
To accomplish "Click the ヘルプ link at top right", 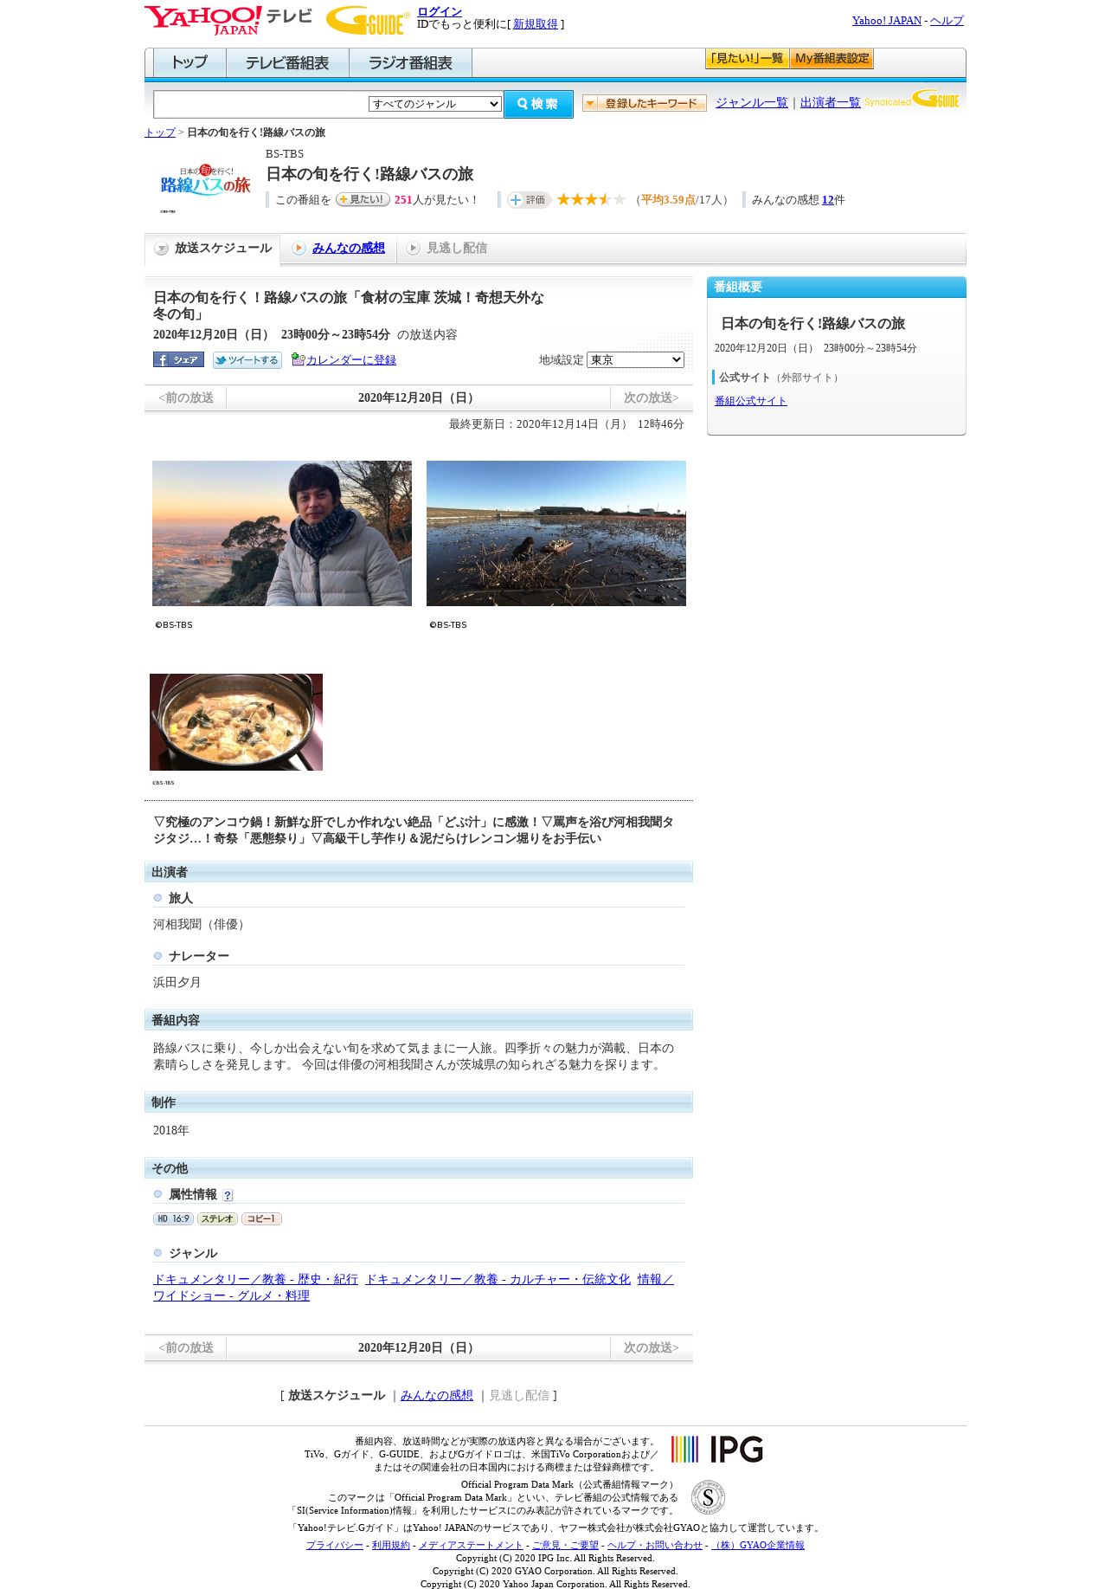I will pos(947,21).
